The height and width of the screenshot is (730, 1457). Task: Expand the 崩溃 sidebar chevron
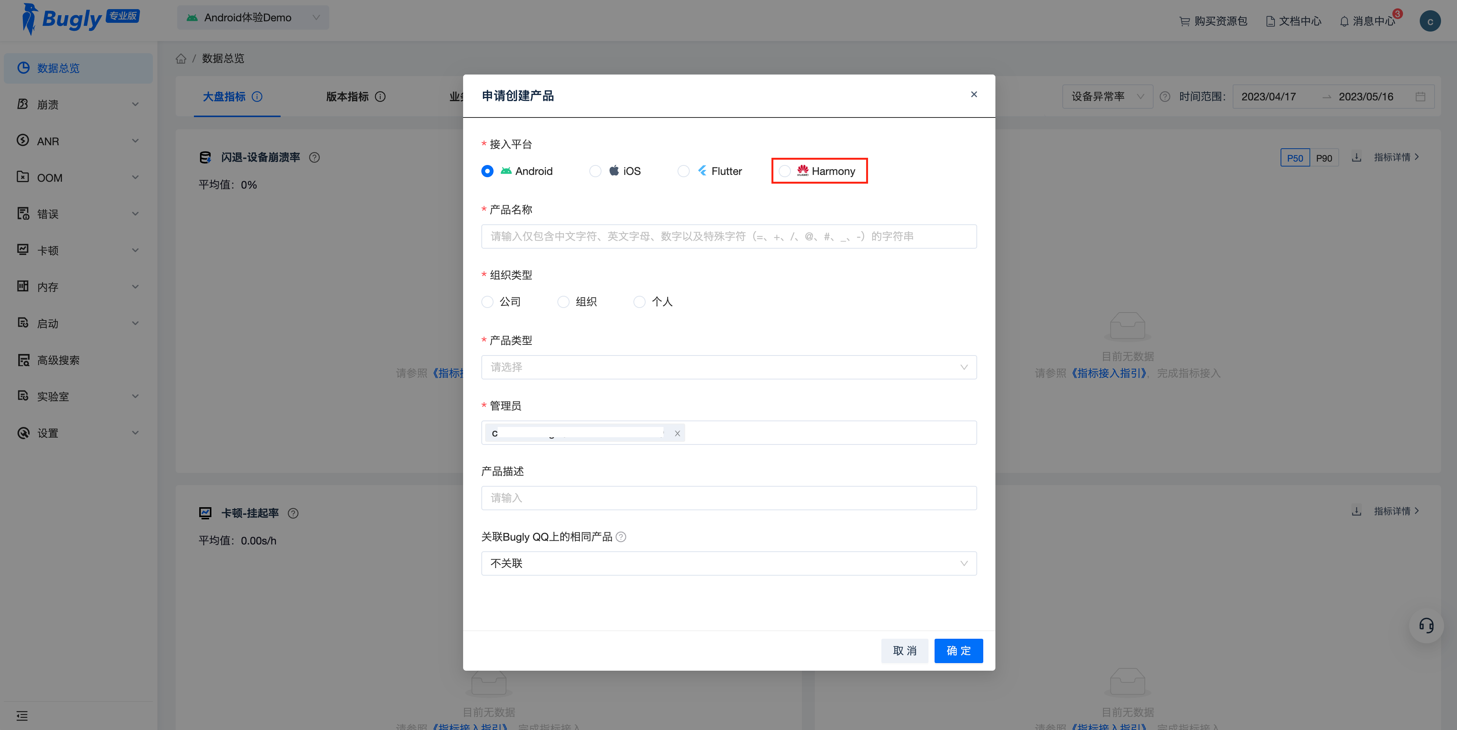[135, 104]
